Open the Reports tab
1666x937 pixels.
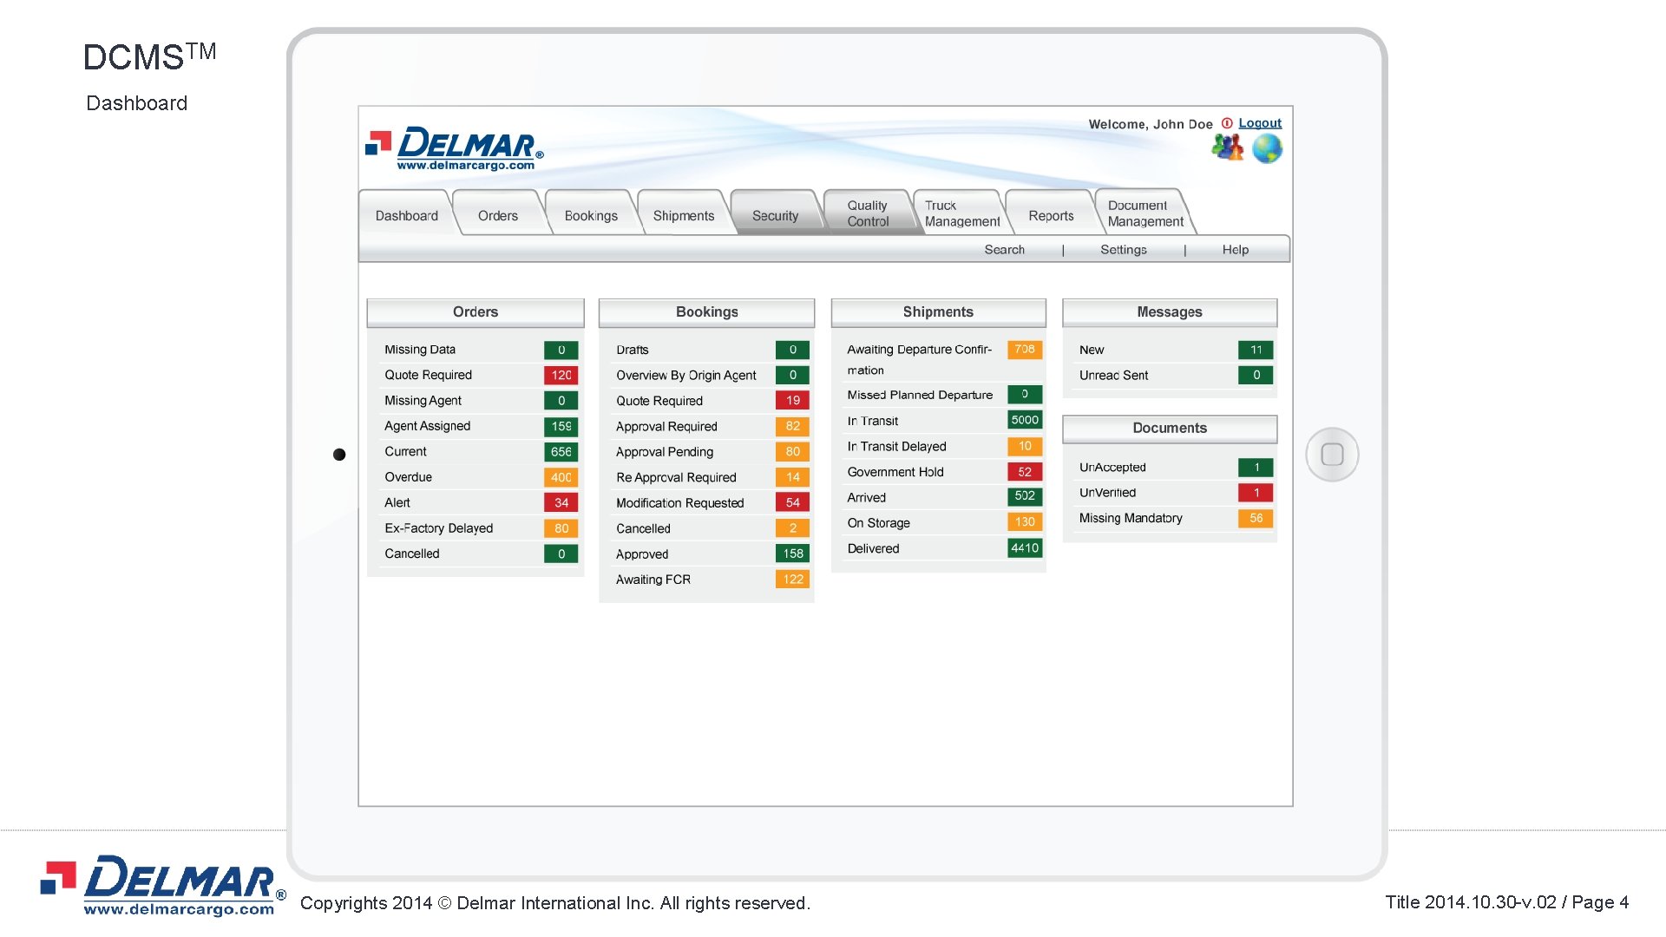(1051, 215)
